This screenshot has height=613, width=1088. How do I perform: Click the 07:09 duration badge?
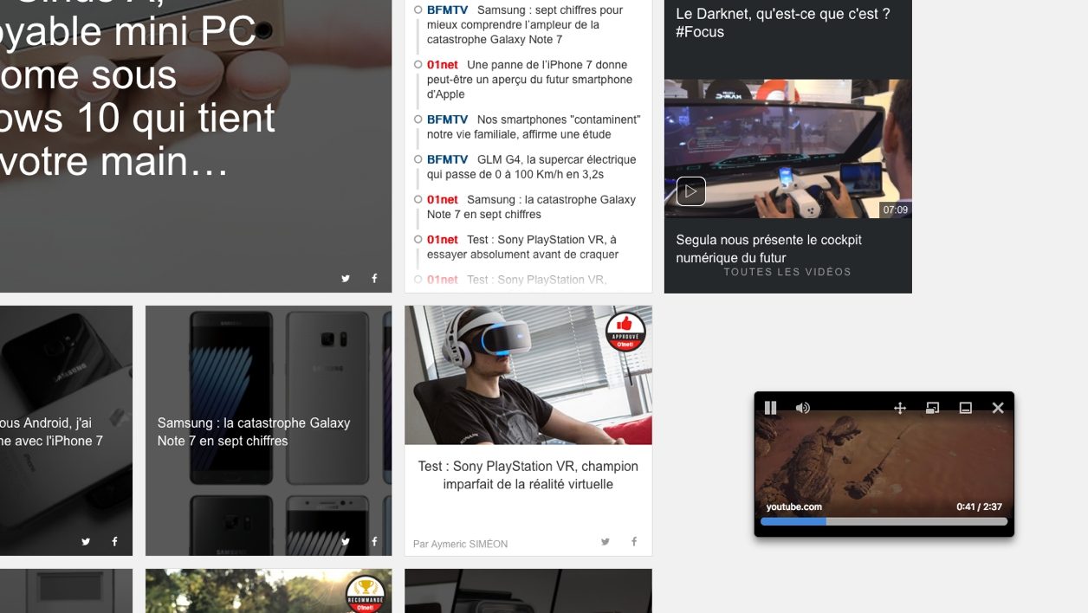(895, 210)
